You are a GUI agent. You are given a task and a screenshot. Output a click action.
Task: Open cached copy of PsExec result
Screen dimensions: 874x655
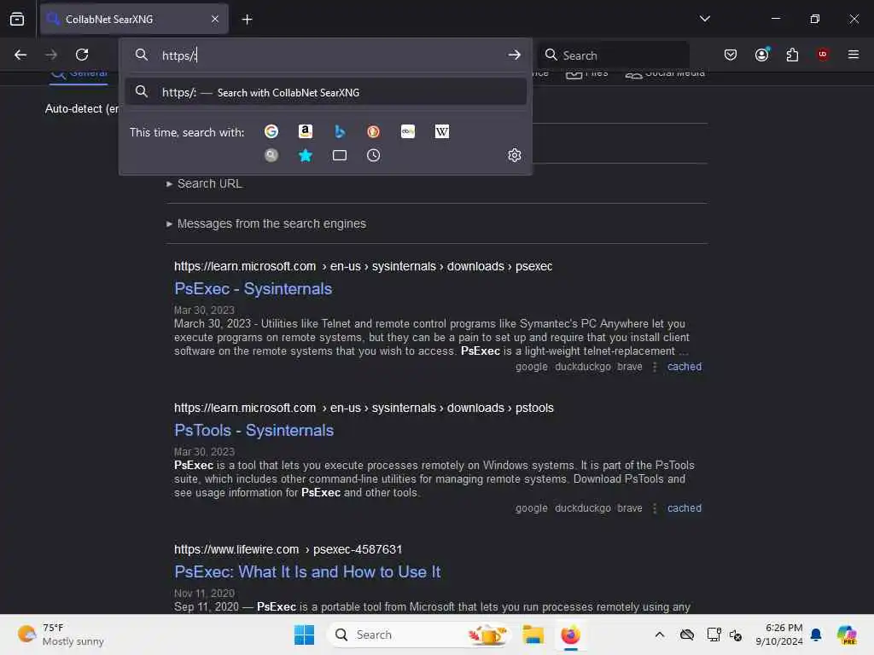(x=685, y=367)
